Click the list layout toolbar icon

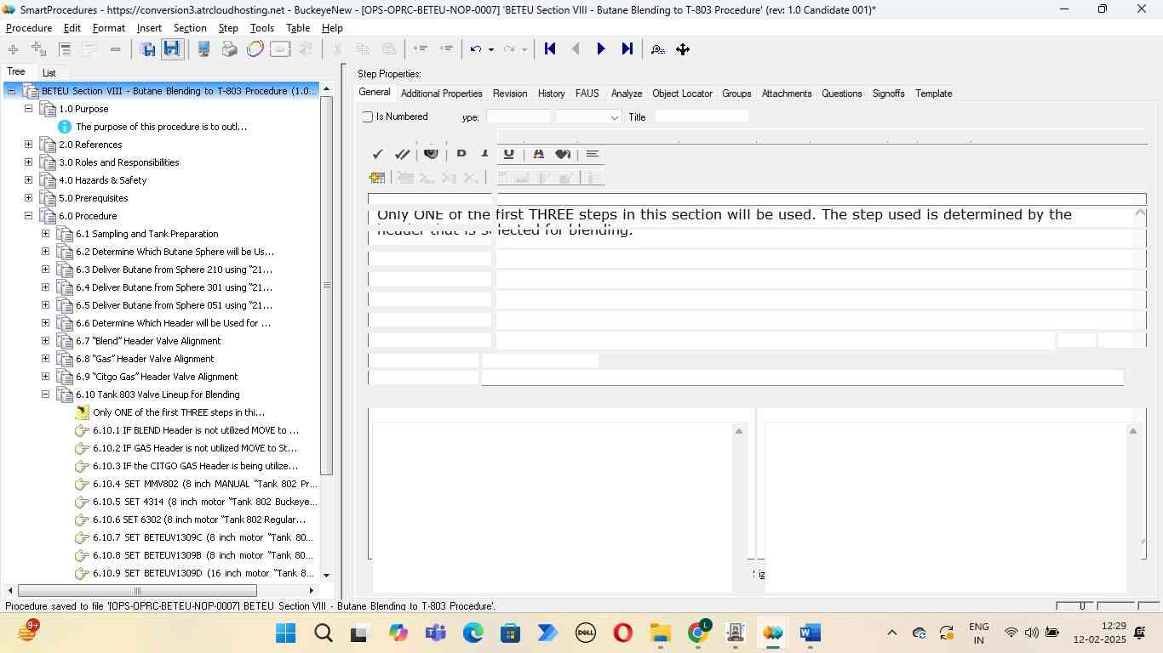point(65,49)
